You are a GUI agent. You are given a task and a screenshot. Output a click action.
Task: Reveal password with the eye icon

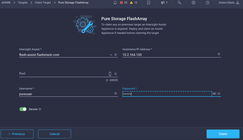(214, 93)
